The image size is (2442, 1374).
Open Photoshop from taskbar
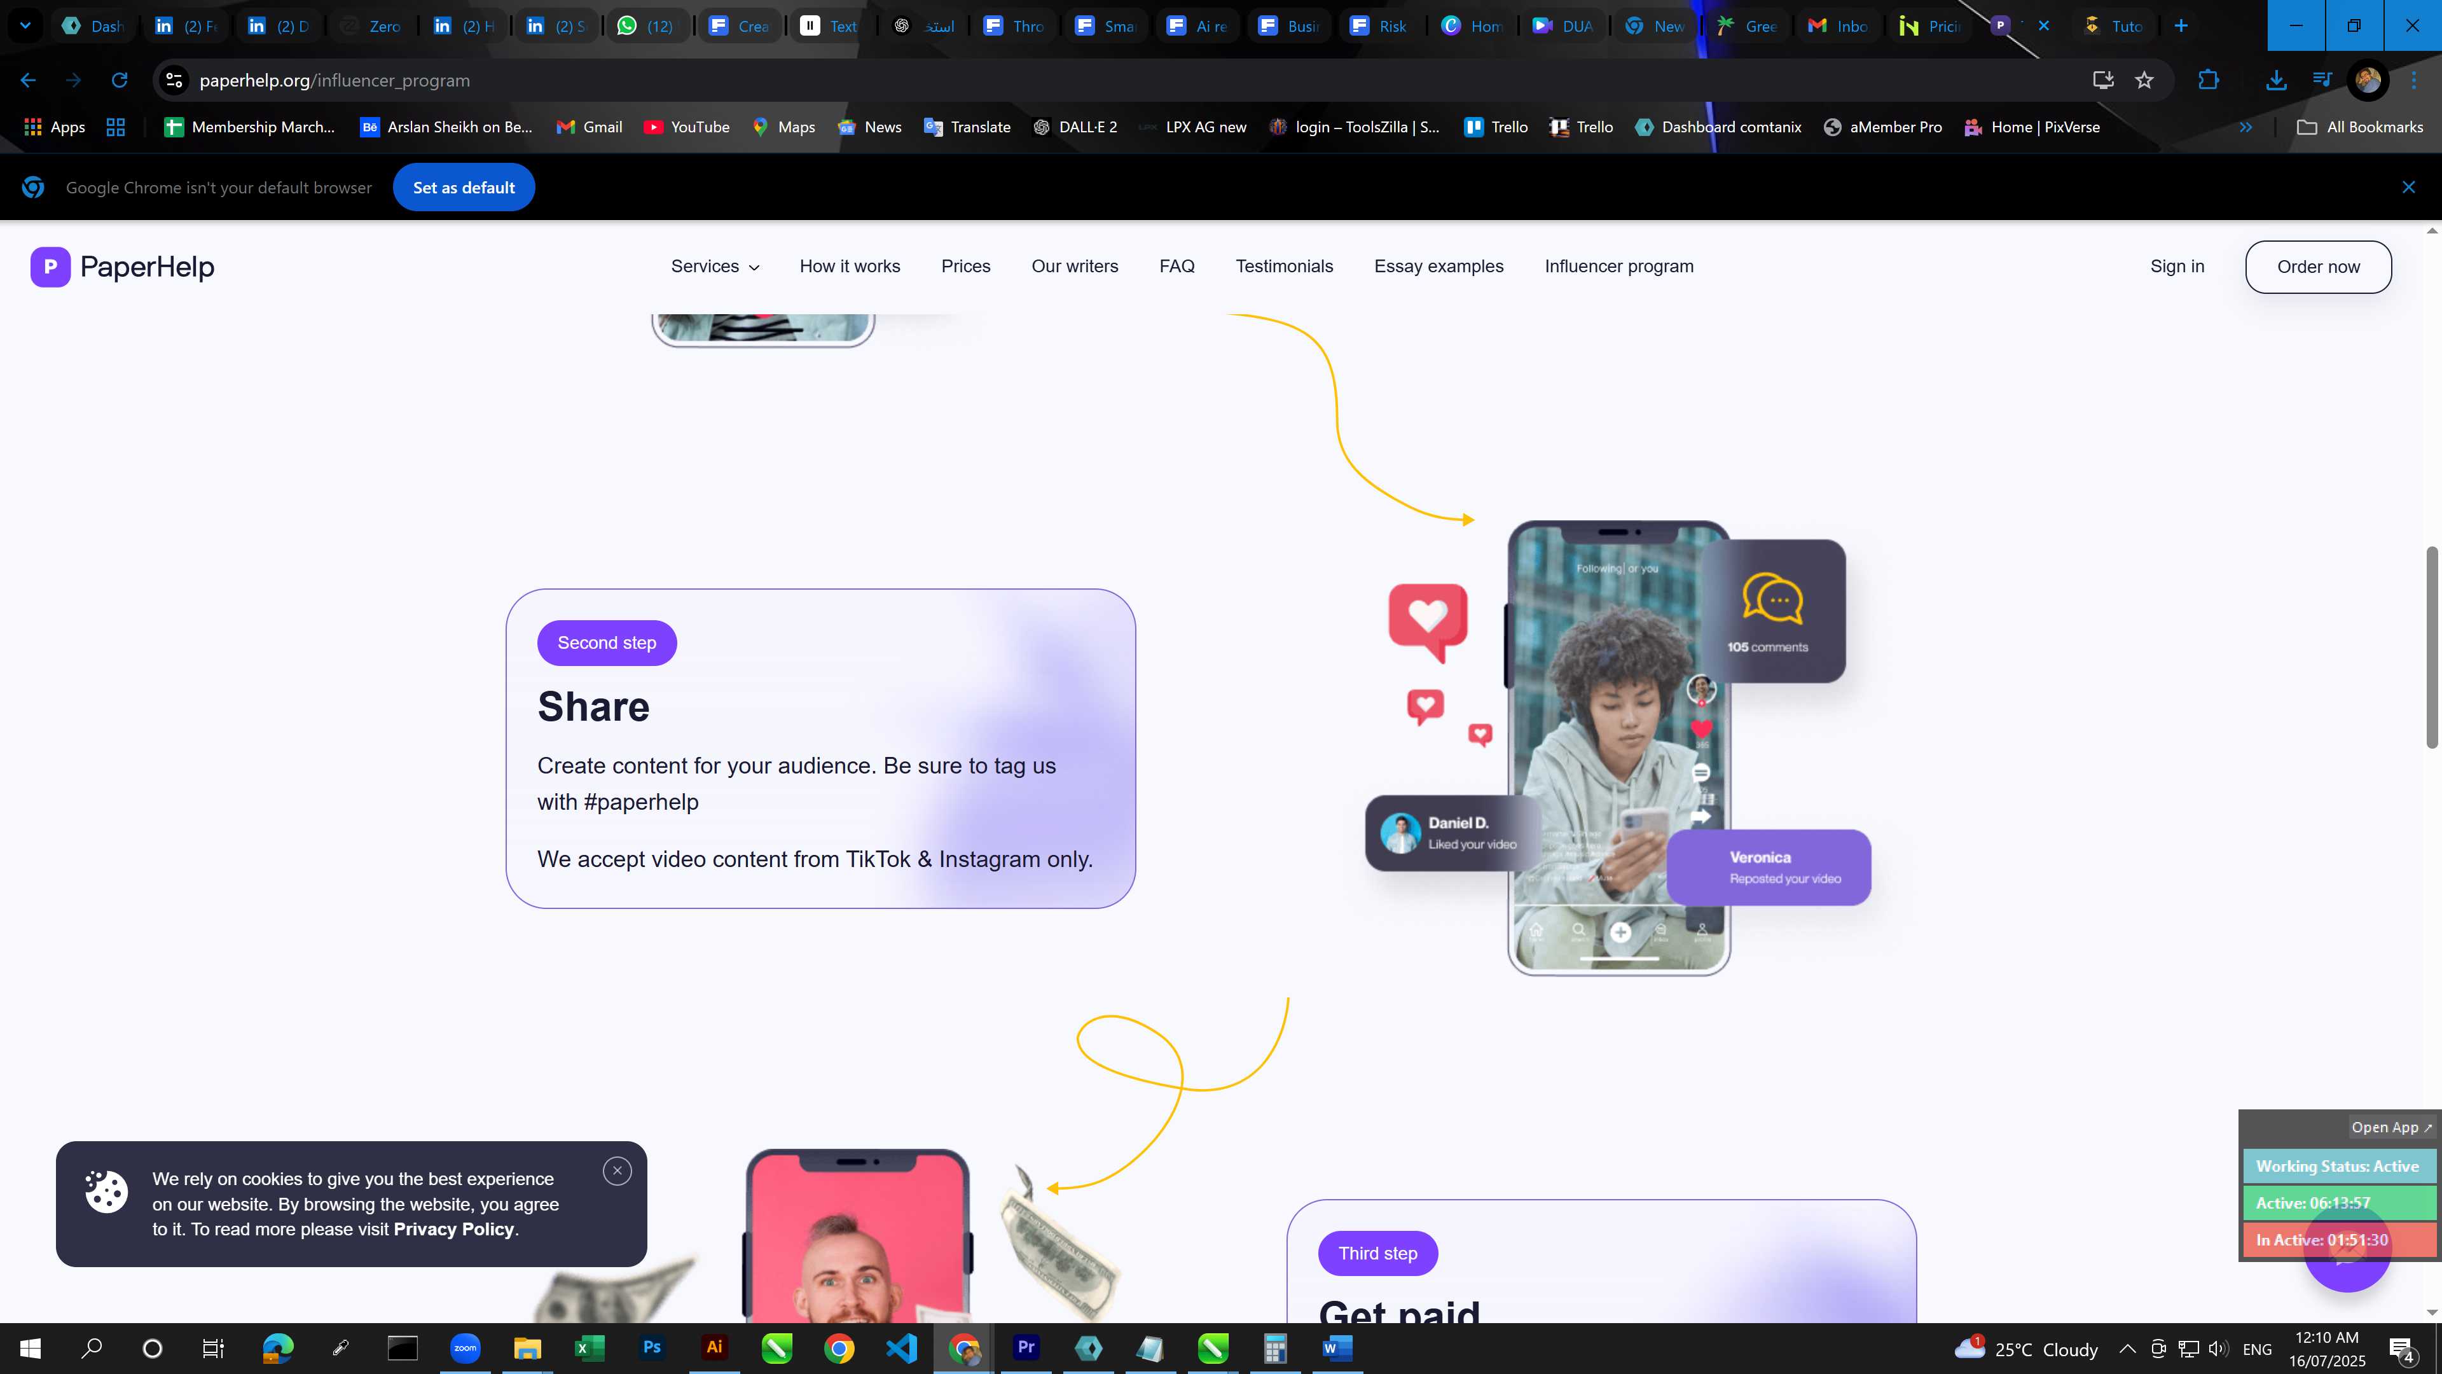(651, 1349)
